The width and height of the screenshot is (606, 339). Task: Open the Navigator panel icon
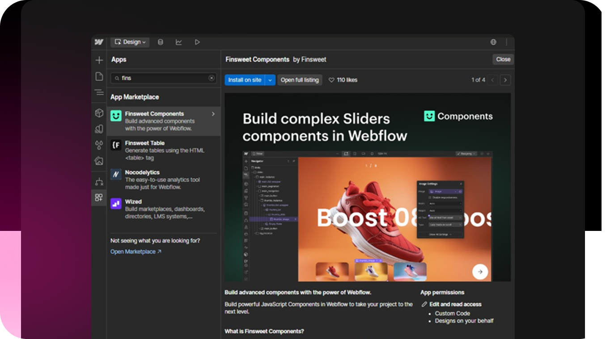(99, 92)
